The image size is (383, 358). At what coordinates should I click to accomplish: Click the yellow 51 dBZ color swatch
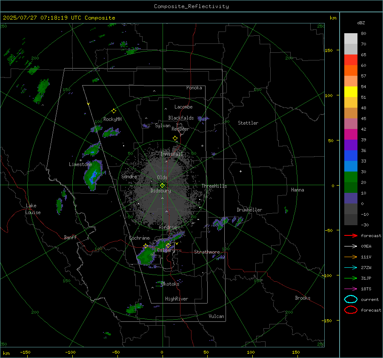pos(351,92)
